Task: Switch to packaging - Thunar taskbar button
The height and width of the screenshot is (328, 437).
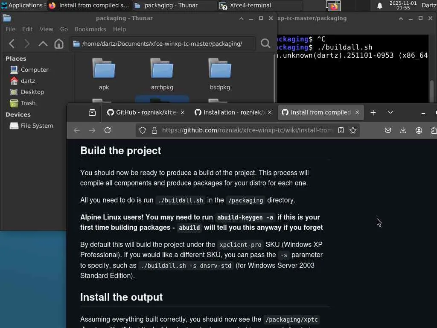Action: click(x=174, y=5)
